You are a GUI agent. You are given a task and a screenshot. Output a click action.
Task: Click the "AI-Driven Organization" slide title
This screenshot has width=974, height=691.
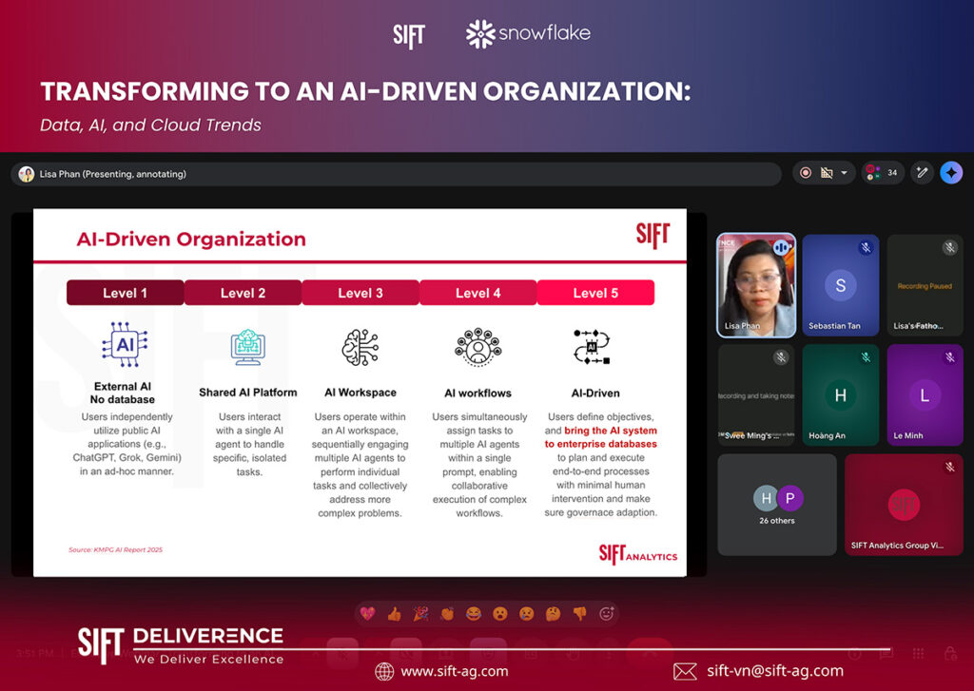[x=191, y=239]
